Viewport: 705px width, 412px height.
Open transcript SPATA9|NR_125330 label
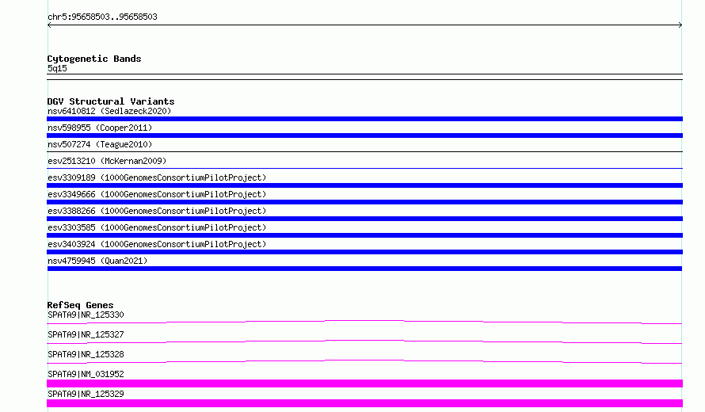(x=86, y=315)
